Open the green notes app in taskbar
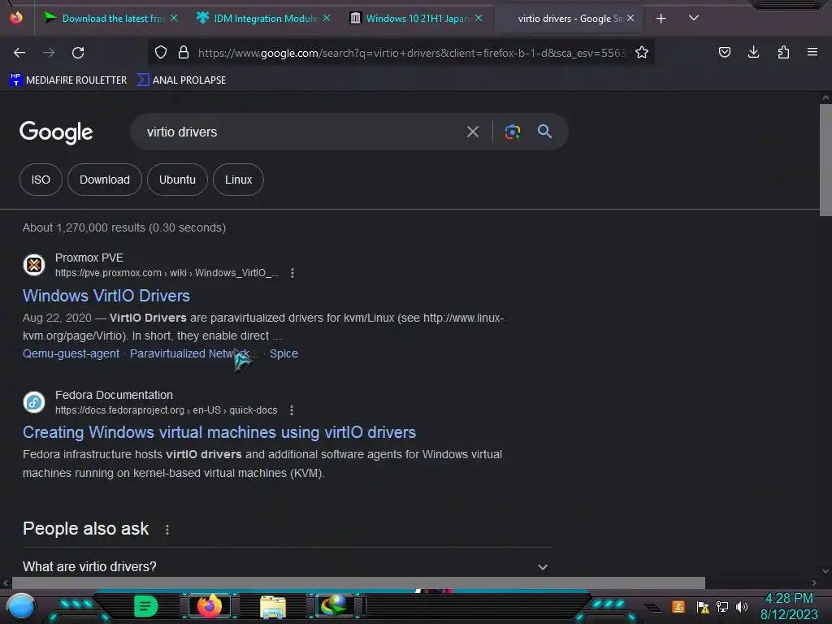The image size is (832, 624). tap(145, 606)
